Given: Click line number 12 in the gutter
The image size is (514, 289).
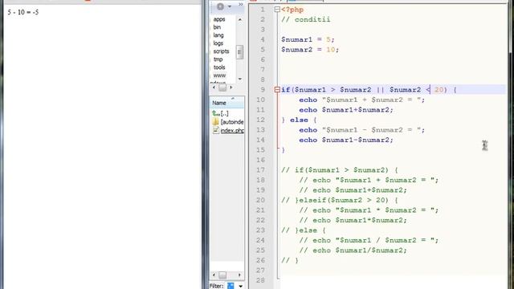Looking at the screenshot, I should 260,120.
